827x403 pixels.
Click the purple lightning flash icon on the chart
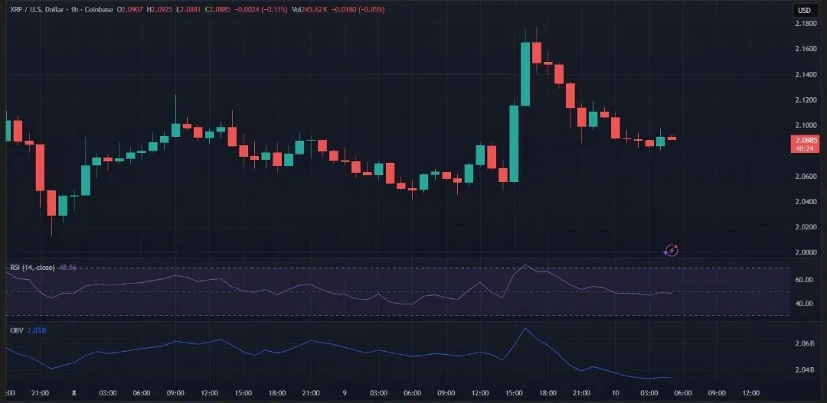(671, 251)
